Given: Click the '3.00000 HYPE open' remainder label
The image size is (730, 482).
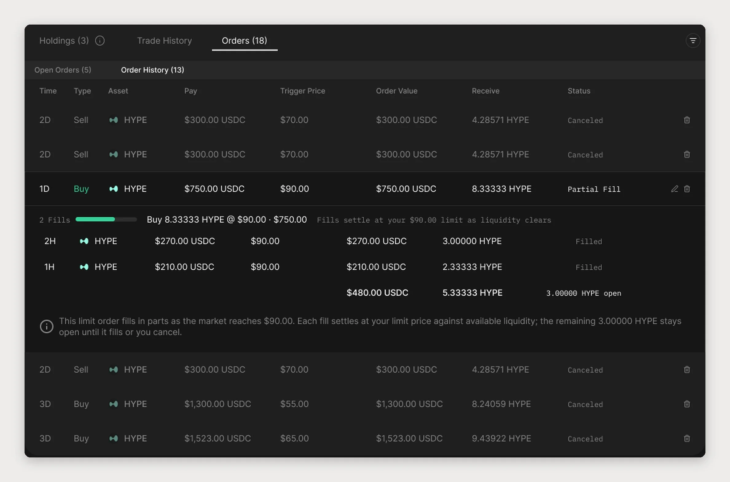Looking at the screenshot, I should pos(584,293).
